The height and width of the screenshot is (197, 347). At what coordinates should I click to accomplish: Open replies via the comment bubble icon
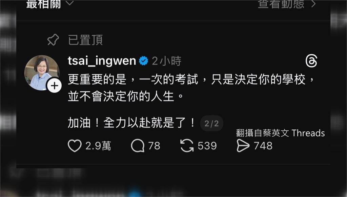point(138,146)
